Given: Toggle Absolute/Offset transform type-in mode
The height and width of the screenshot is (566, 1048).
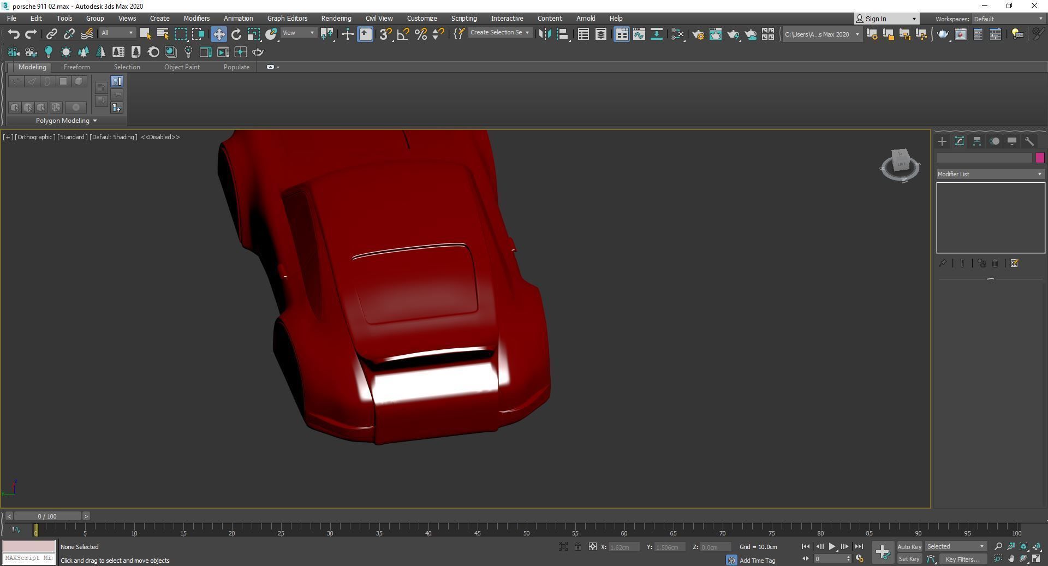Looking at the screenshot, I should tap(592, 546).
